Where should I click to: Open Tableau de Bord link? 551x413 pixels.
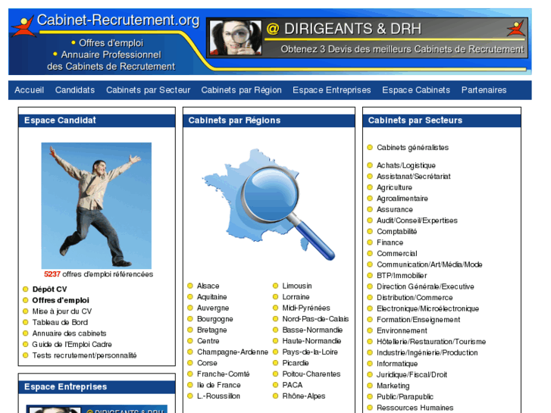point(60,323)
